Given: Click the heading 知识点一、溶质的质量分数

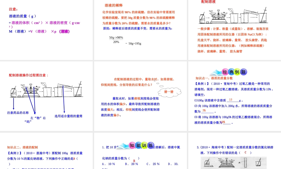Looking at the screenshot, I should (214, 78).
